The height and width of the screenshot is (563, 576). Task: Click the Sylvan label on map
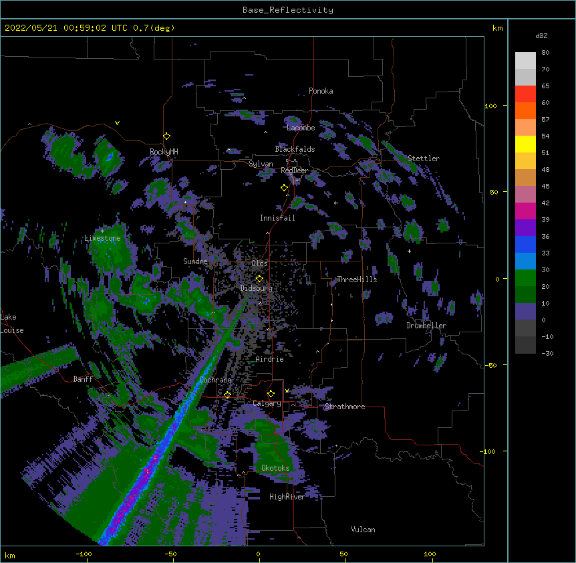point(261,164)
